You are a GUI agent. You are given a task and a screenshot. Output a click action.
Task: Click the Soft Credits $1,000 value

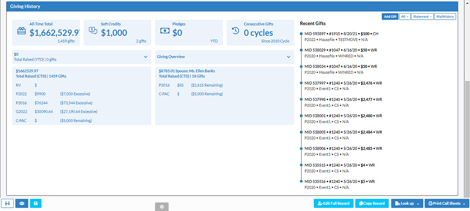[114, 33]
